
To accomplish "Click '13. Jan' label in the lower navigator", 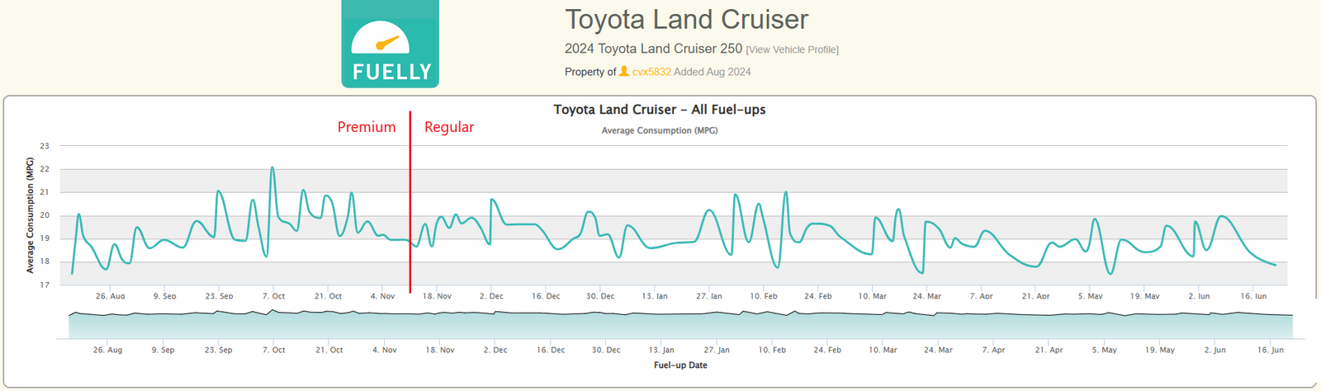I will [x=661, y=350].
